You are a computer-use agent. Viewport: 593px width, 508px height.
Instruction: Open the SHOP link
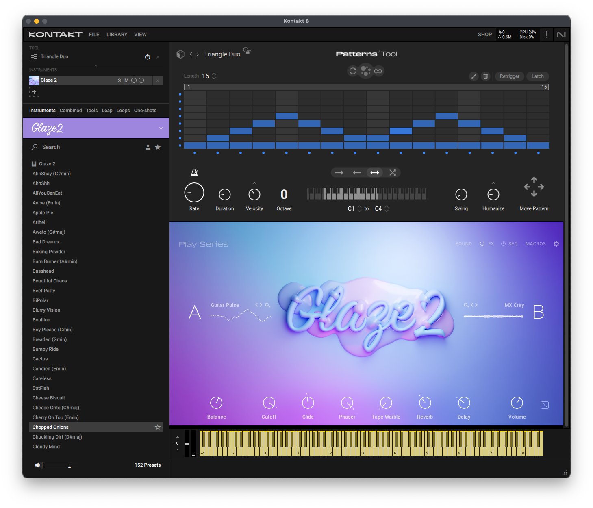485,35
